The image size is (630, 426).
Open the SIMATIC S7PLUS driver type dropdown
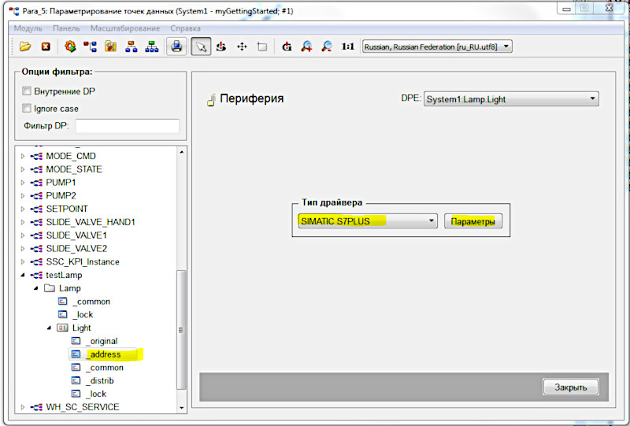pyautogui.click(x=368, y=221)
